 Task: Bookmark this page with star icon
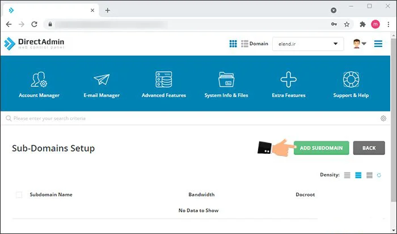pos(347,24)
